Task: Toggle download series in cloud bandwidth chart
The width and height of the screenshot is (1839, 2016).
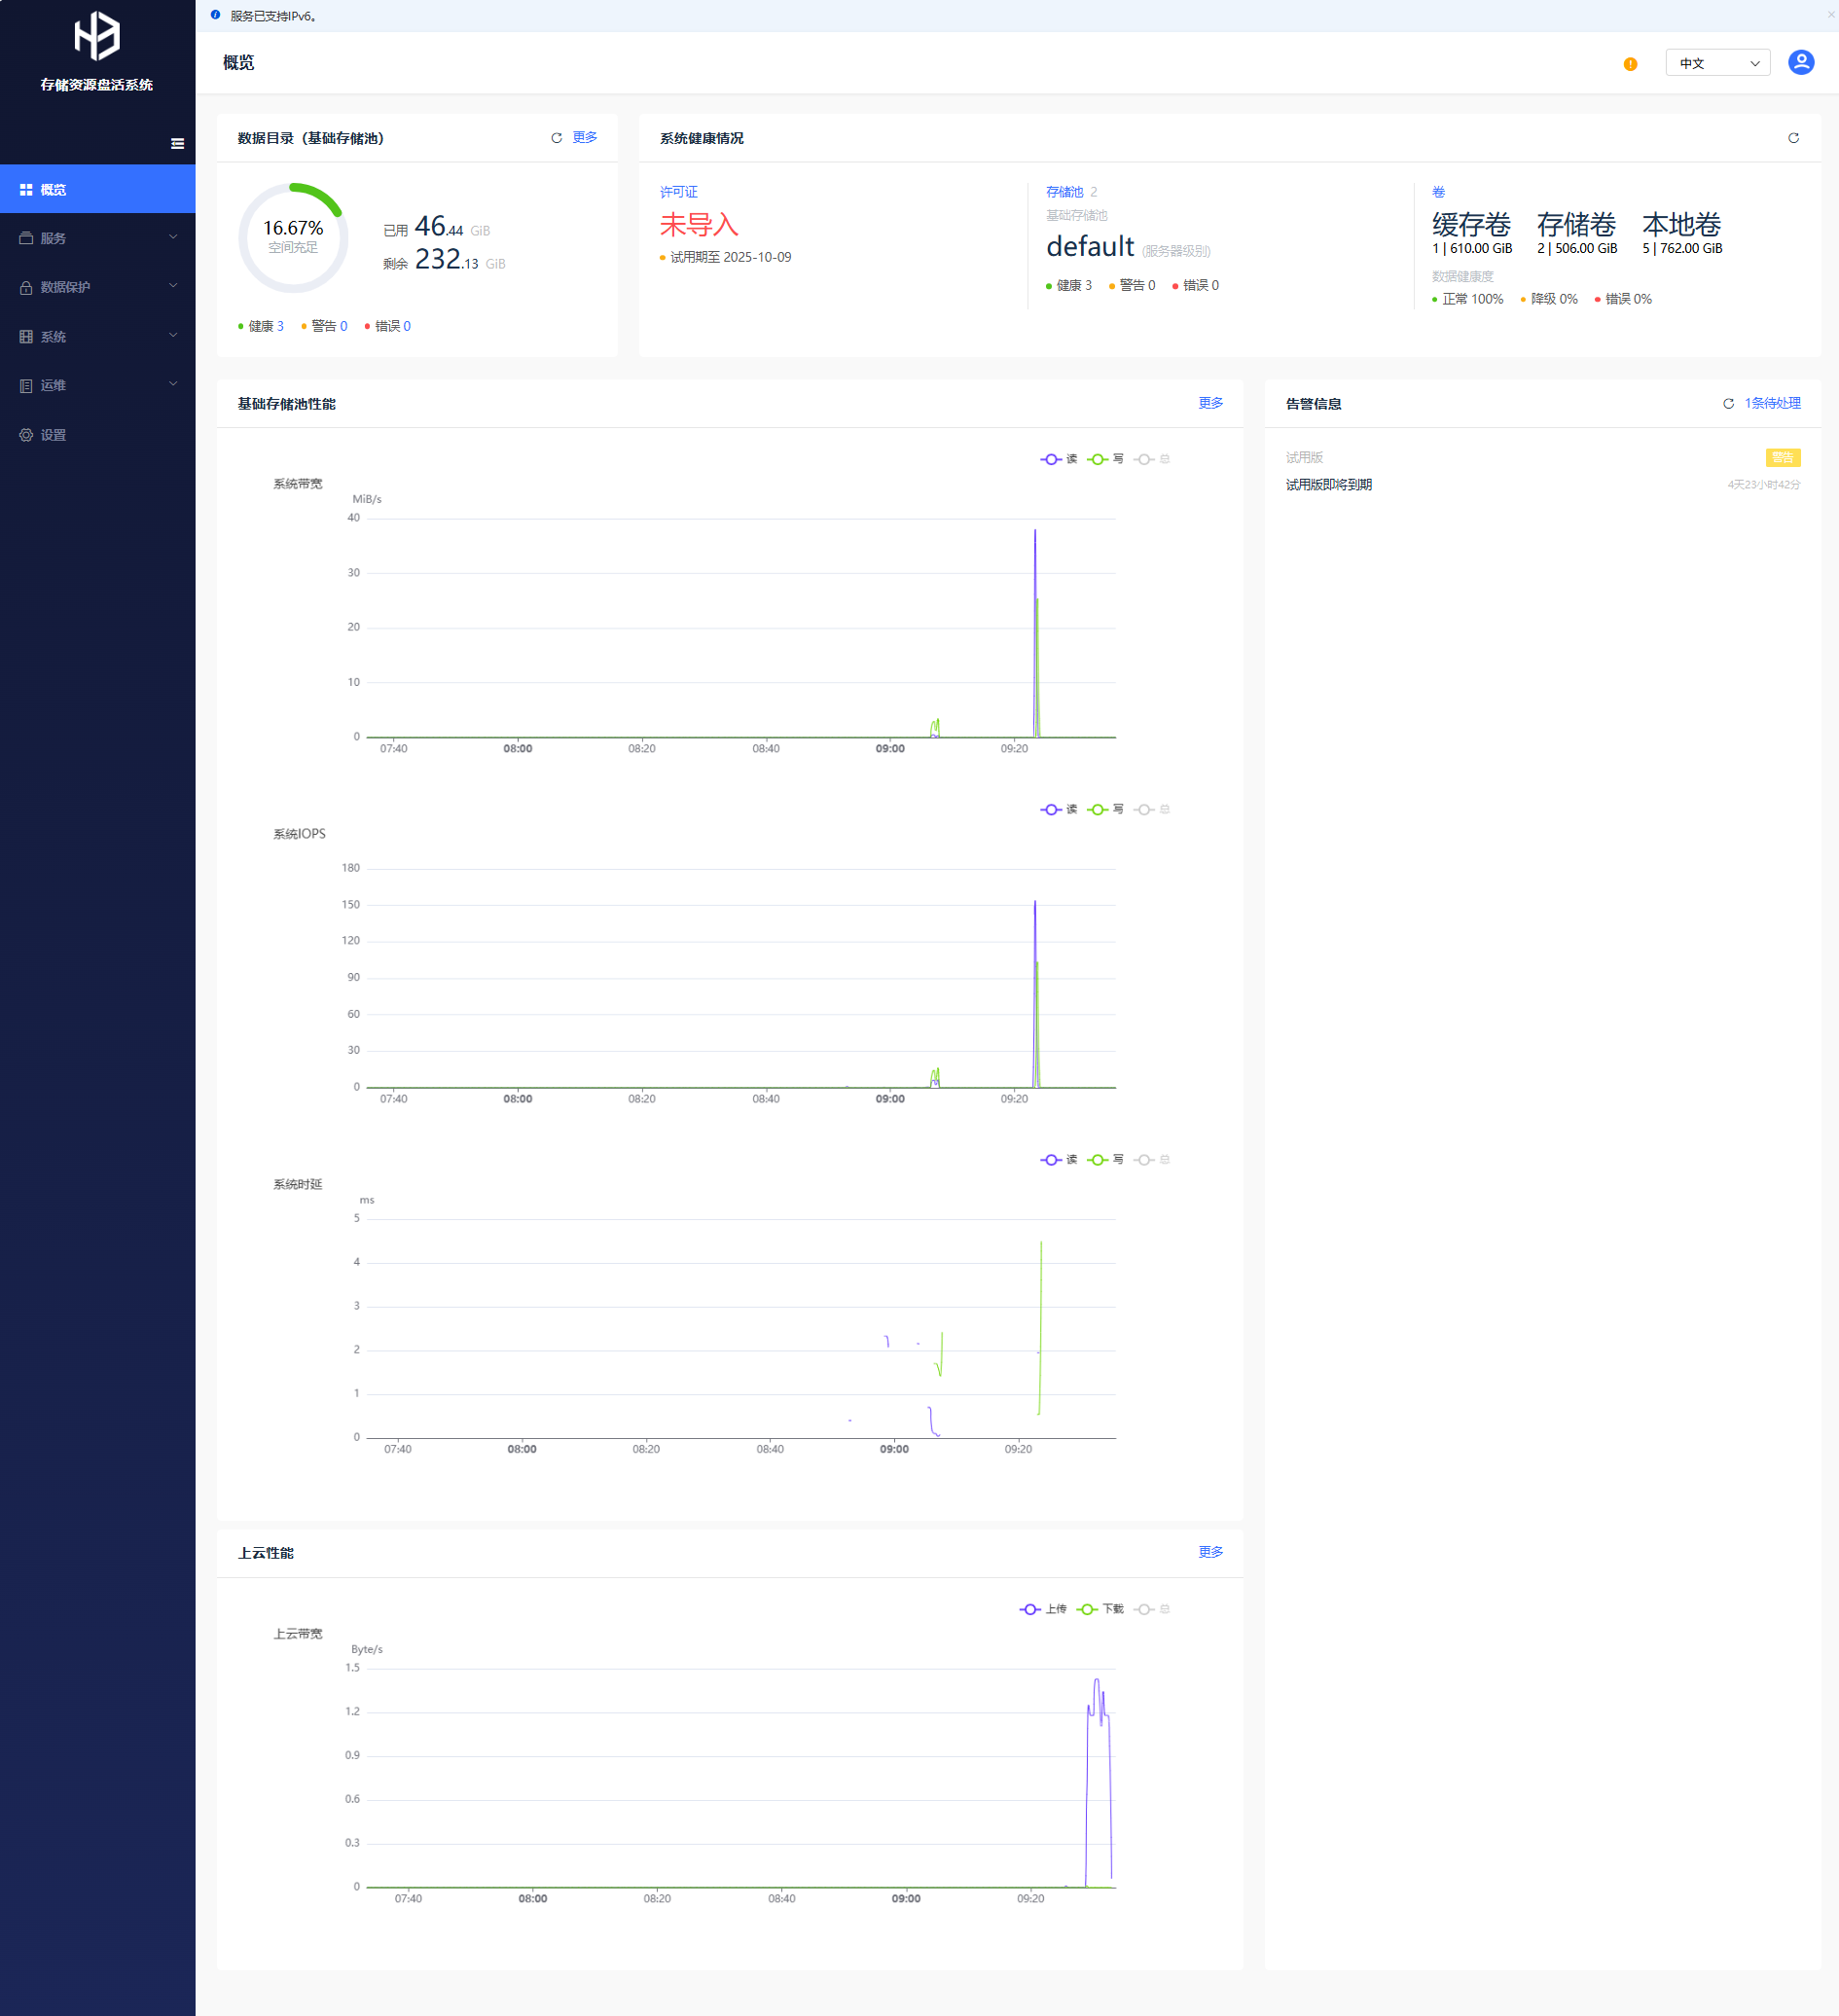Action: [1101, 1609]
